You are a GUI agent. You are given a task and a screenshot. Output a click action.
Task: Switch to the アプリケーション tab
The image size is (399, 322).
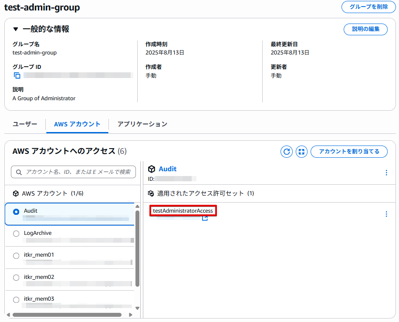(x=142, y=124)
